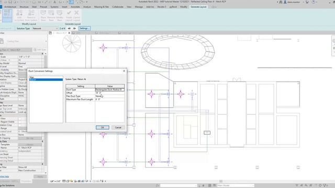Switch to the Mech RCP view tab

click(59, 33)
